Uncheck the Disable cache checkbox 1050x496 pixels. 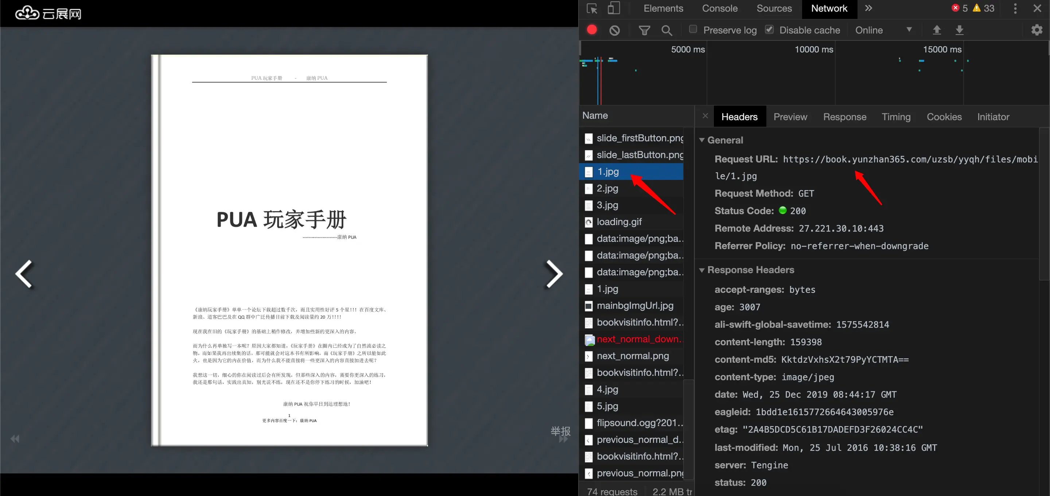pos(769,29)
